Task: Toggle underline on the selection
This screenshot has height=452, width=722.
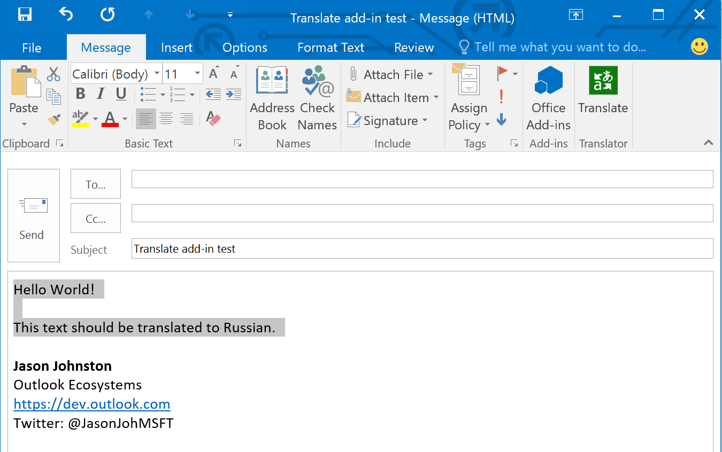Action: 120,93
